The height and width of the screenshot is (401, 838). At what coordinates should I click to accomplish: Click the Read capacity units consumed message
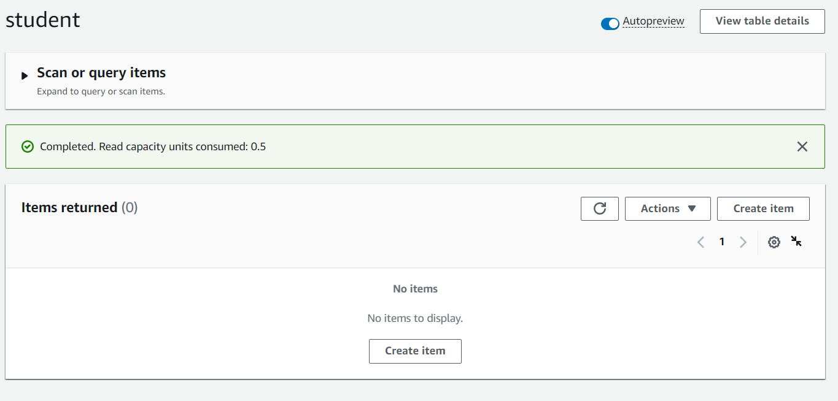coord(153,147)
